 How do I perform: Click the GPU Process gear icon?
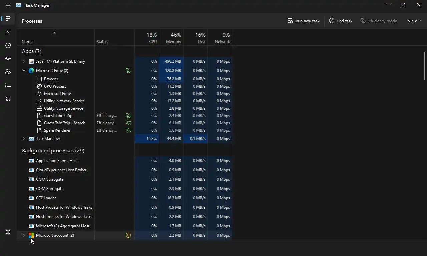(x=39, y=86)
